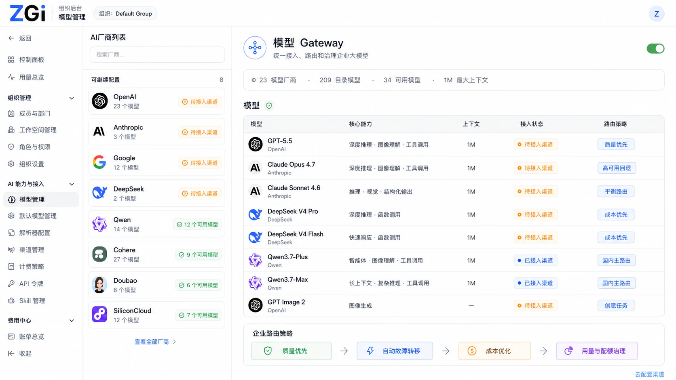The width and height of the screenshot is (676, 380).
Task: Click 国内主路由 tag for Qwen3.7-Plus
Action: click(x=617, y=260)
